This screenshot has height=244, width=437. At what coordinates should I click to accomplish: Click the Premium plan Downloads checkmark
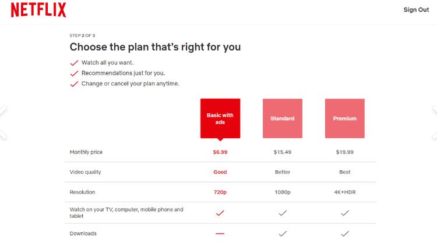pos(344,234)
